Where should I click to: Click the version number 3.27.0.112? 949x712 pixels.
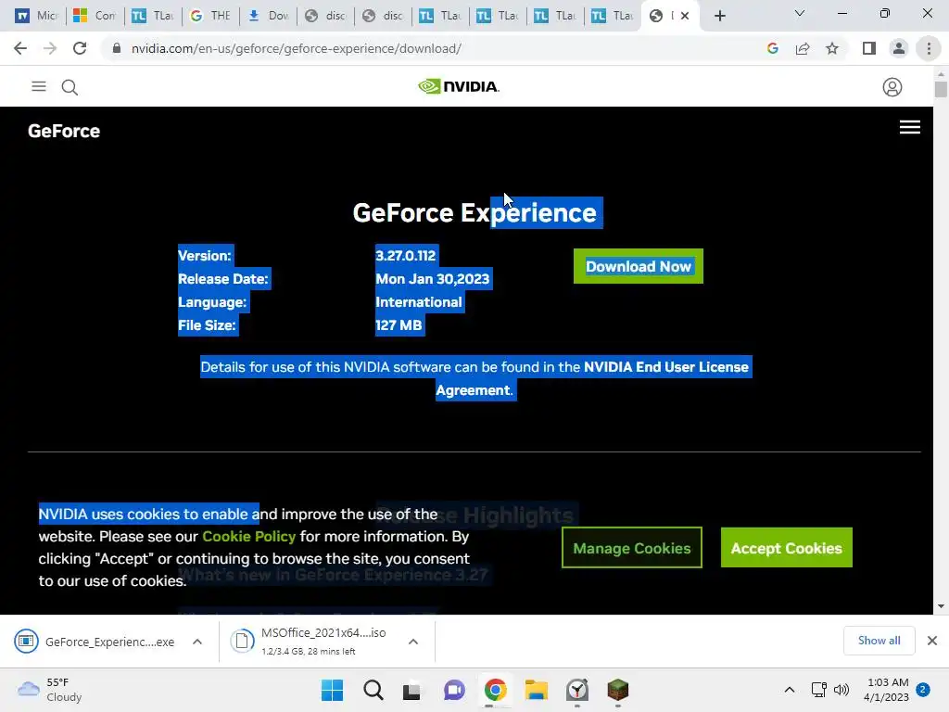pos(406,256)
